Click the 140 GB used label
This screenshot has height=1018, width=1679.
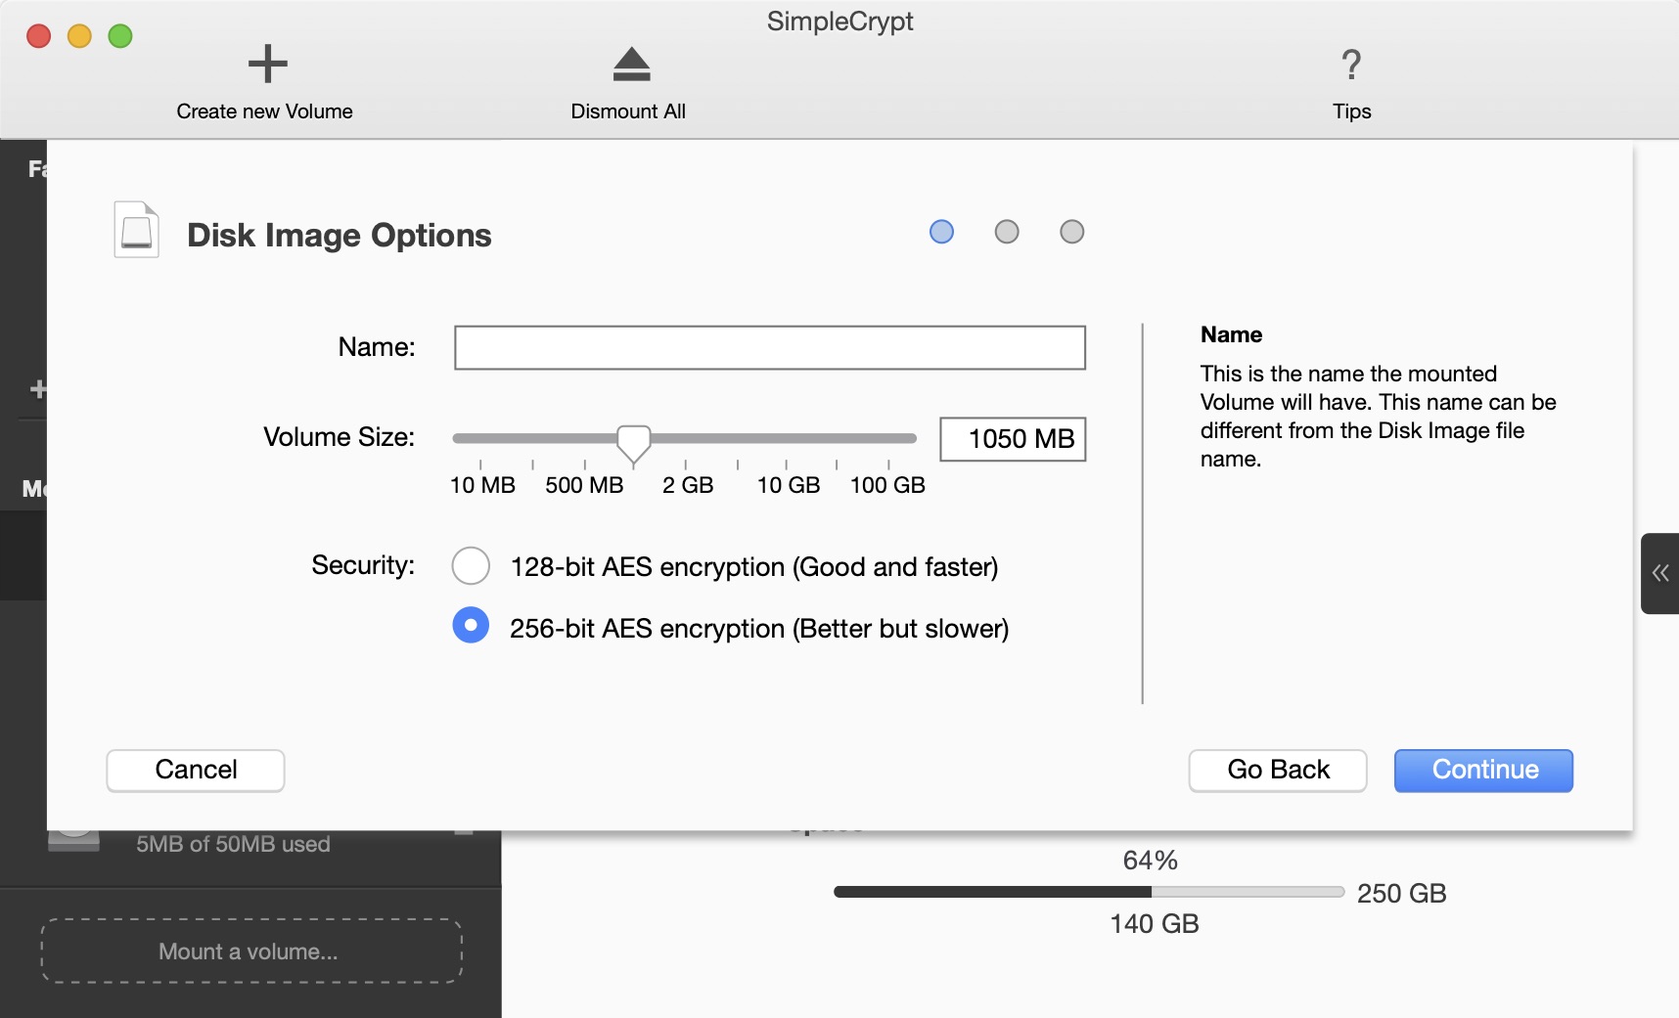pos(1155,924)
